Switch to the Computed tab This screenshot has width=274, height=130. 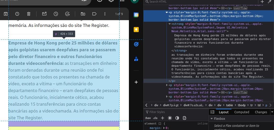(242, 112)
